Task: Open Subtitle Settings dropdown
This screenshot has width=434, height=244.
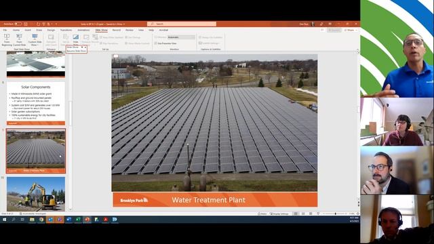Action: click(x=210, y=43)
